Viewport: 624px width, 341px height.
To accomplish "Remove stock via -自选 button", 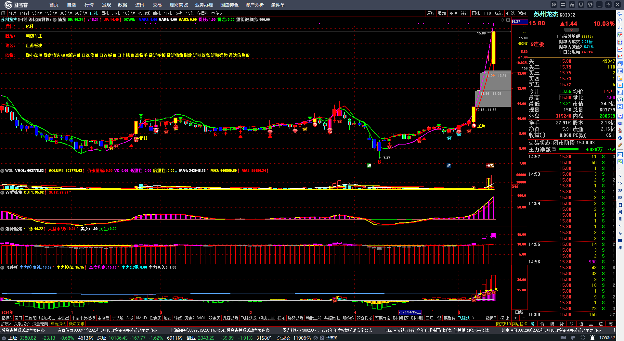I will [510, 13].
